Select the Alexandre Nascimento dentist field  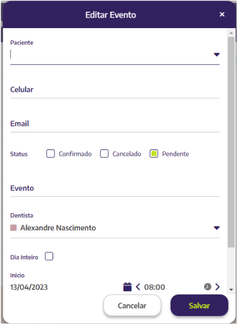click(115, 228)
